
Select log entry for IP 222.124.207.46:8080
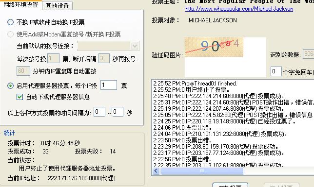point(218,109)
